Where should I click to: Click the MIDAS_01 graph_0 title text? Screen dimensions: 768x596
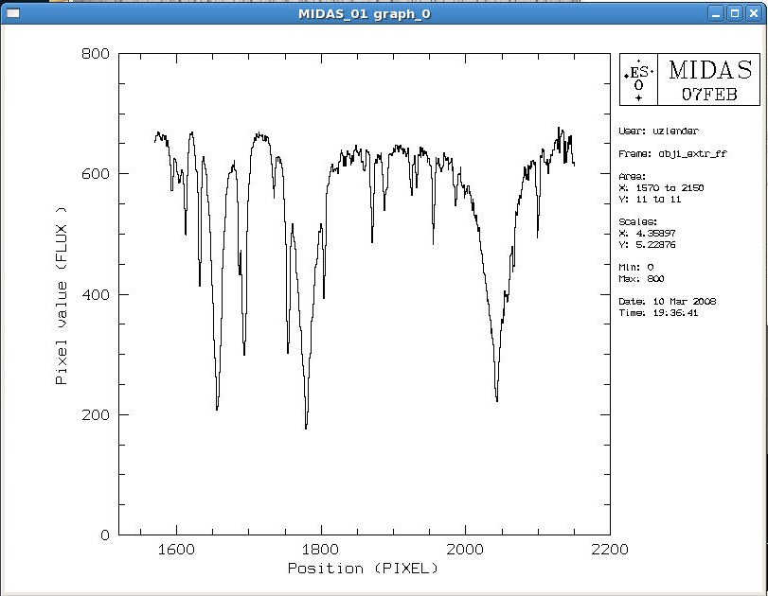click(364, 11)
